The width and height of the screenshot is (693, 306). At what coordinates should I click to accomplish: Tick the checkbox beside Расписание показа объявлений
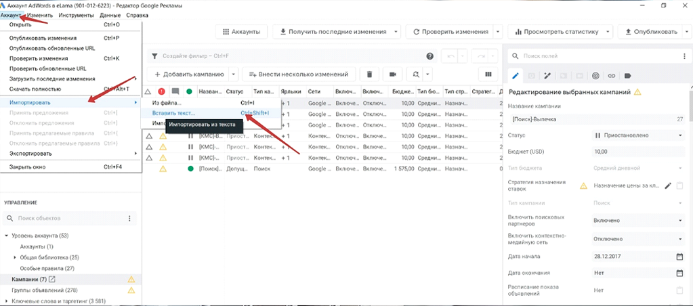click(x=679, y=290)
